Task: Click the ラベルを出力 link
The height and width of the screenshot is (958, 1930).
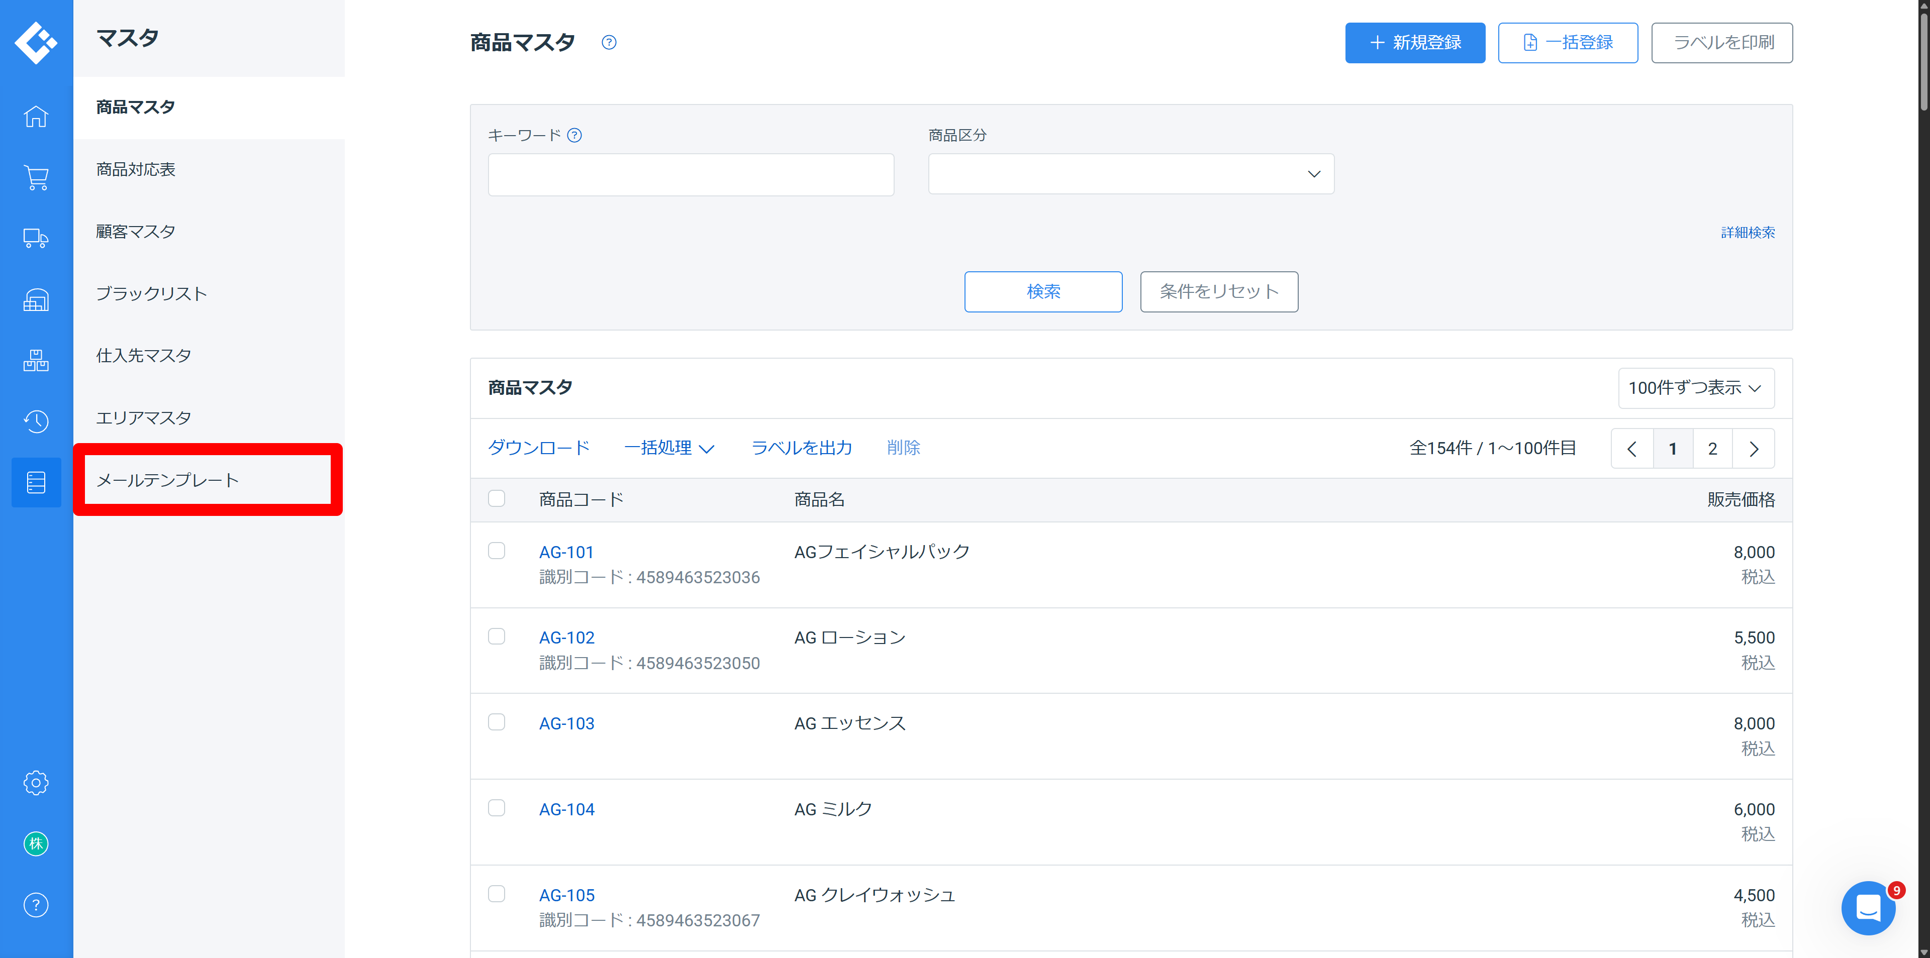Action: (802, 448)
